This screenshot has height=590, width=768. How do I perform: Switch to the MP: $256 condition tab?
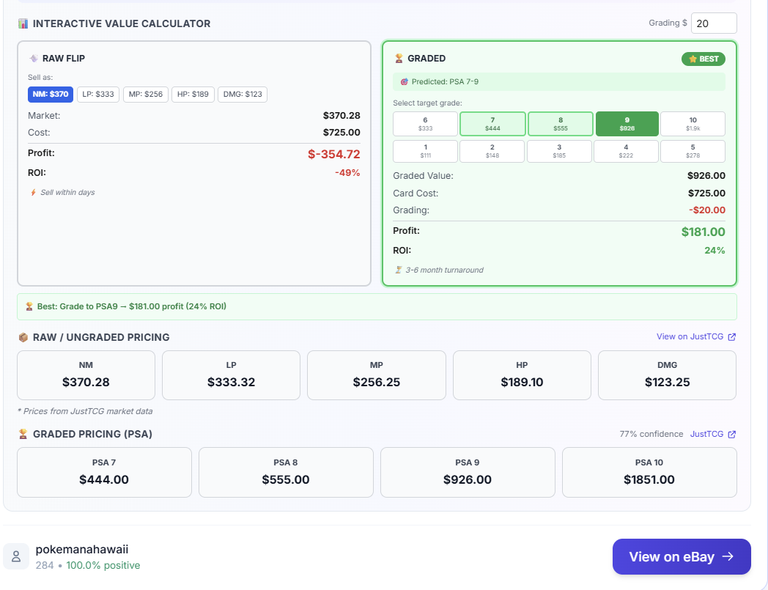pyautogui.click(x=145, y=94)
